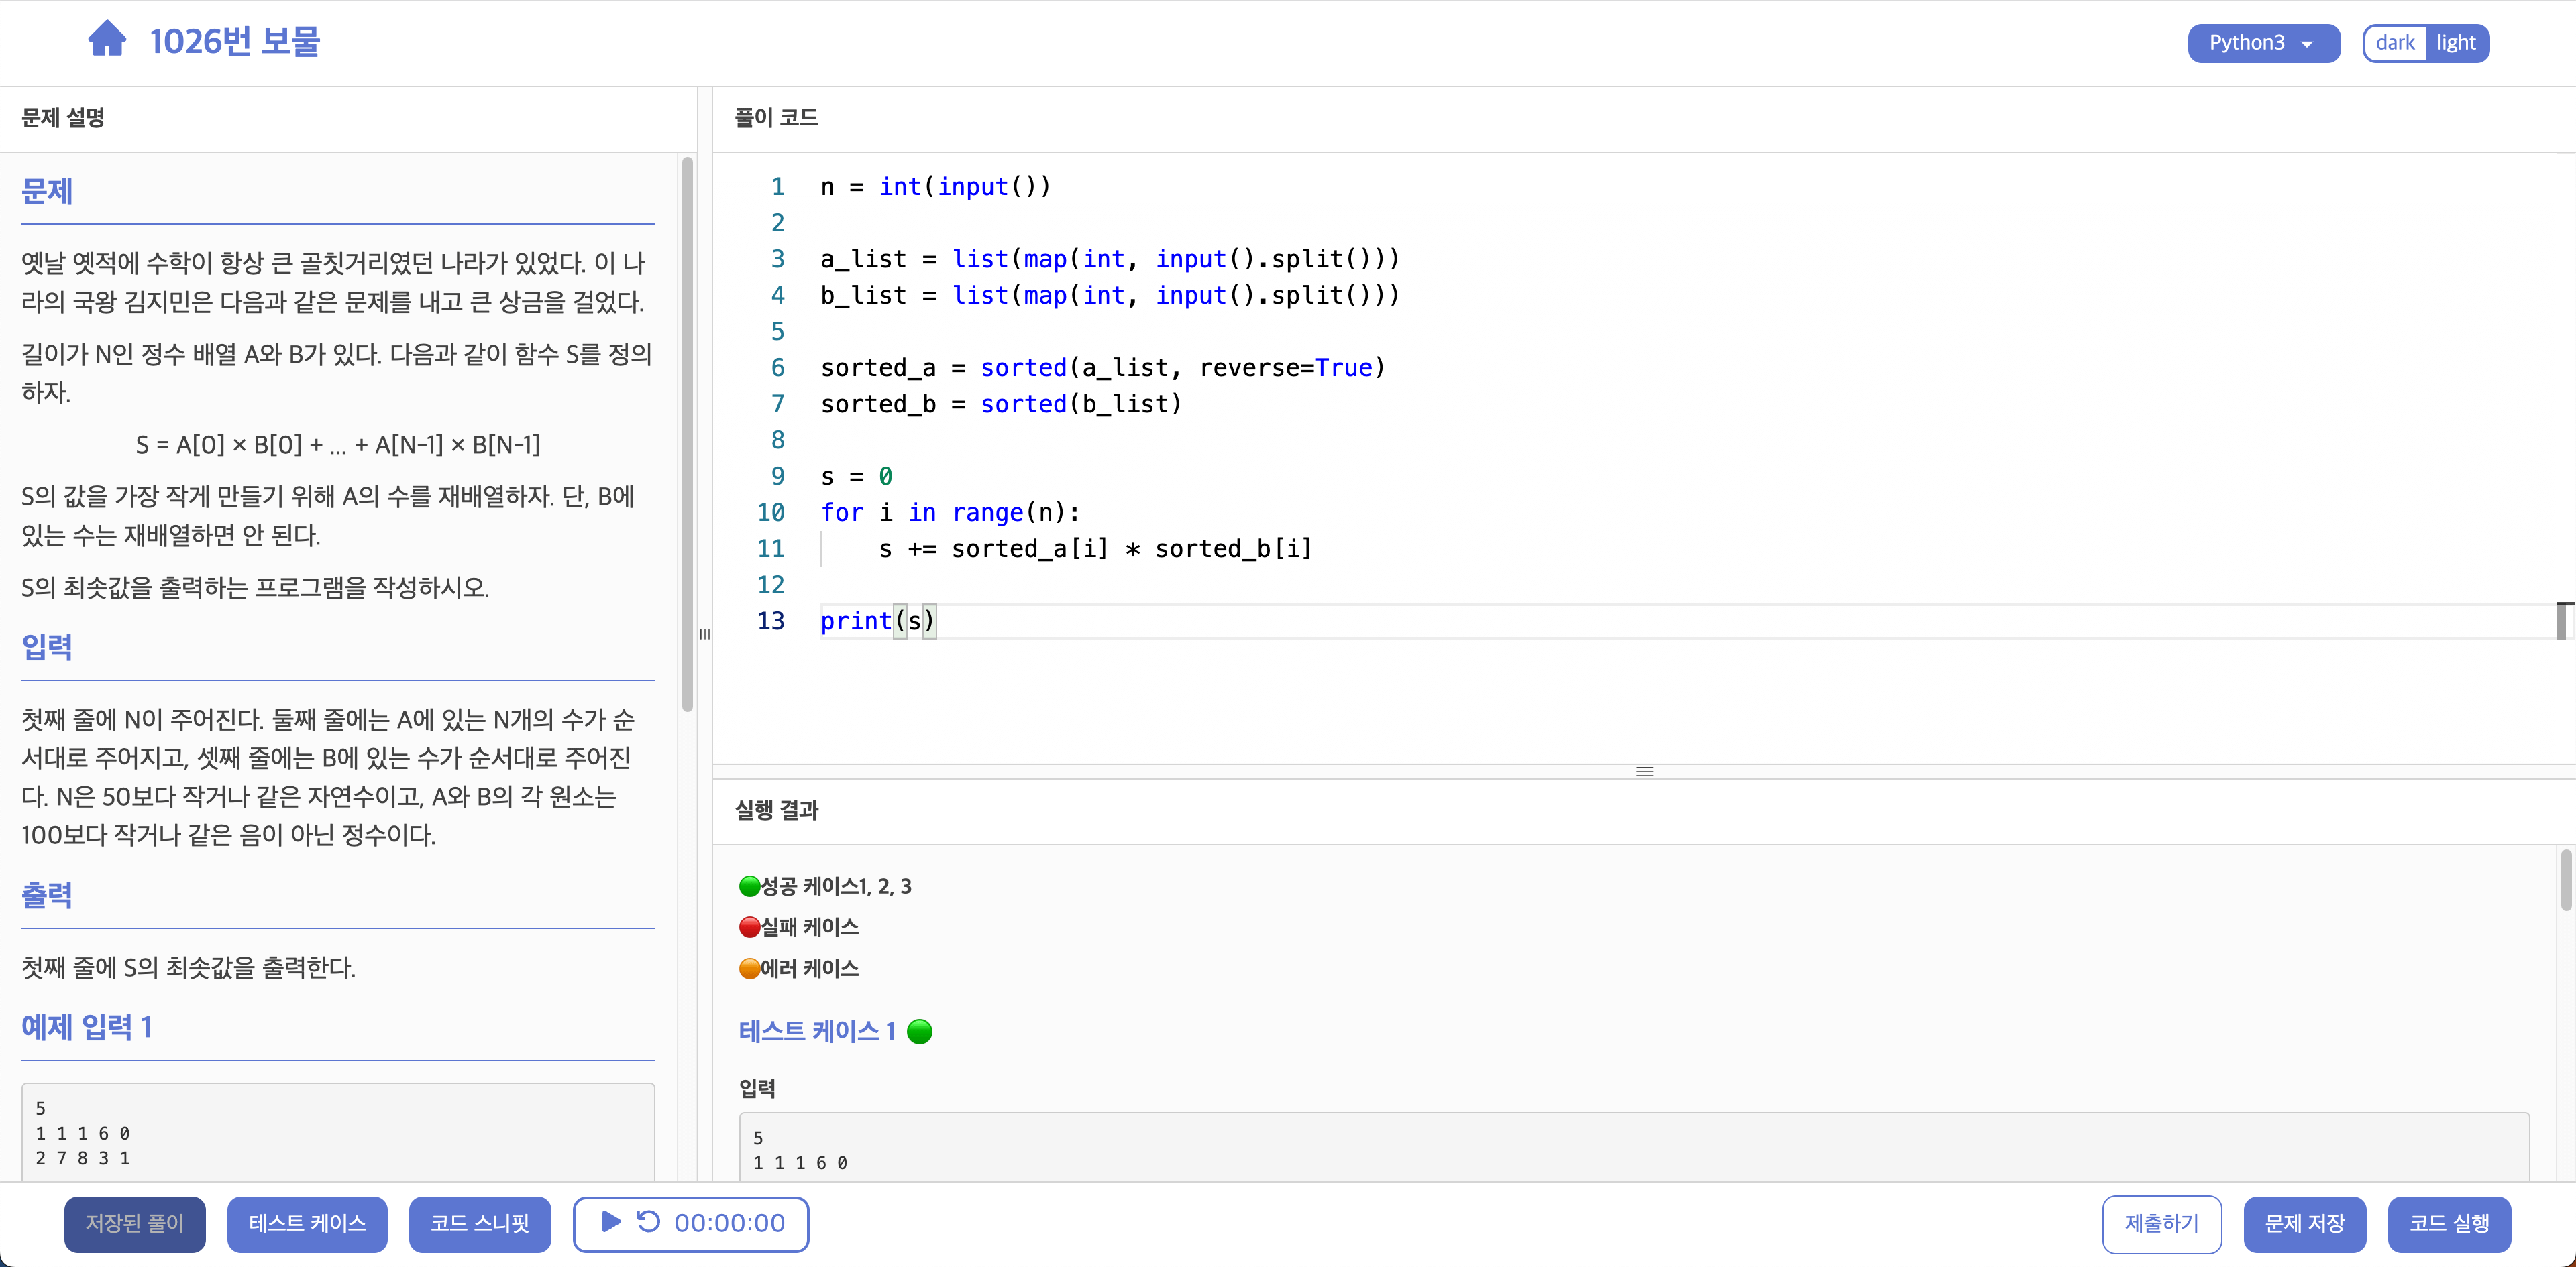Click vertical panel divider handle
This screenshot has width=2576, height=1267.
coord(705,633)
